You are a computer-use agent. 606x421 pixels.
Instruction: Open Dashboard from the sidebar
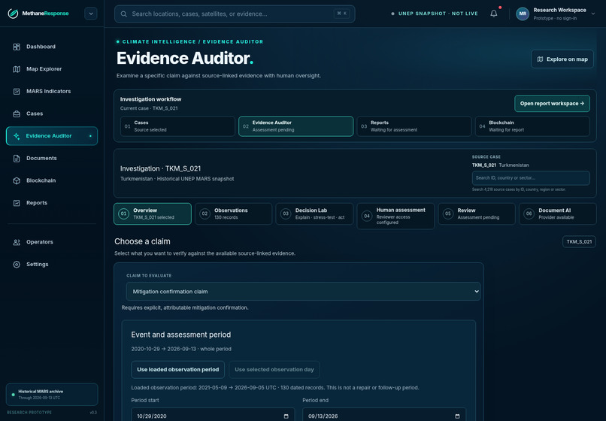[x=52, y=47]
